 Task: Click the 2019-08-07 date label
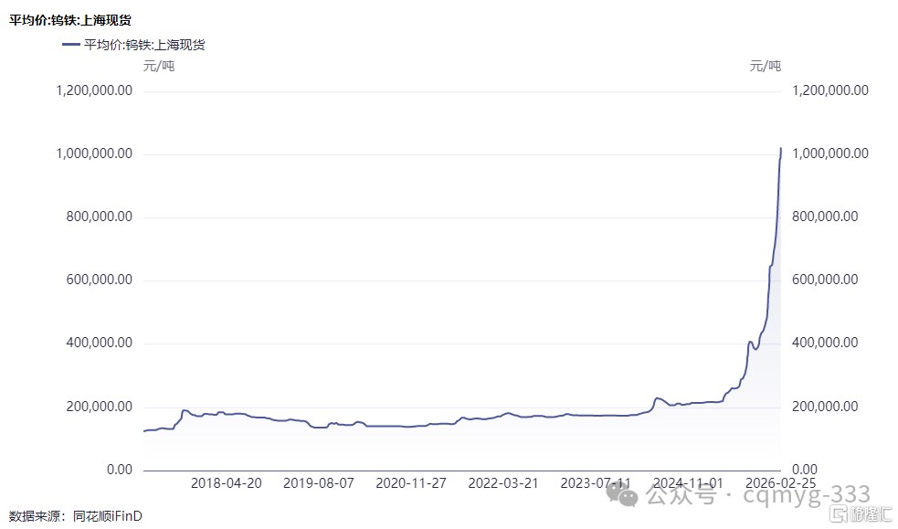[x=318, y=482]
